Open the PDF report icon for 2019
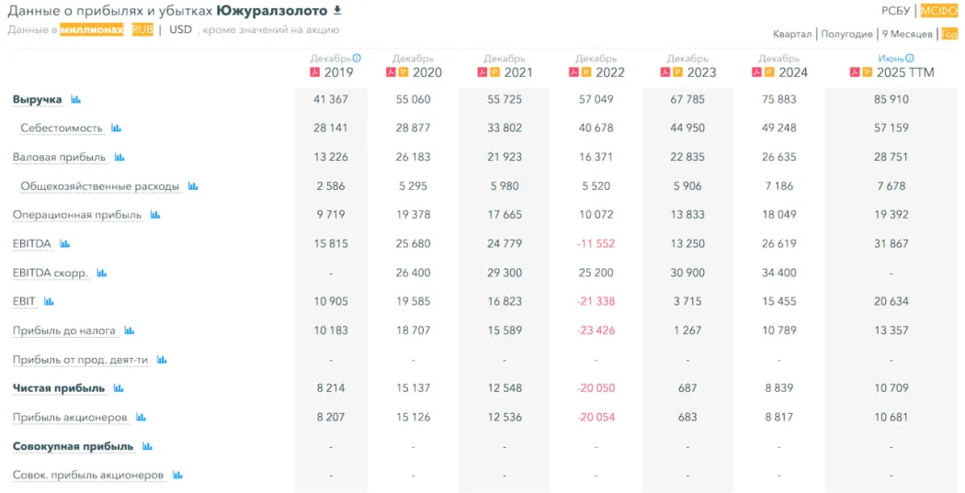 (x=315, y=73)
